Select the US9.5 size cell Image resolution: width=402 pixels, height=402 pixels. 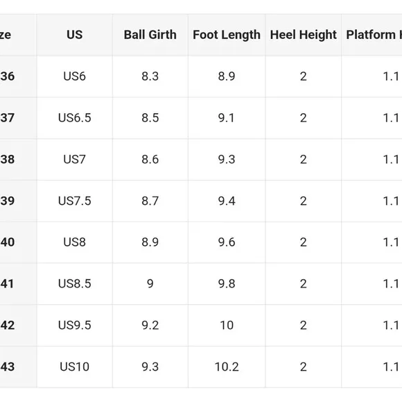point(75,325)
